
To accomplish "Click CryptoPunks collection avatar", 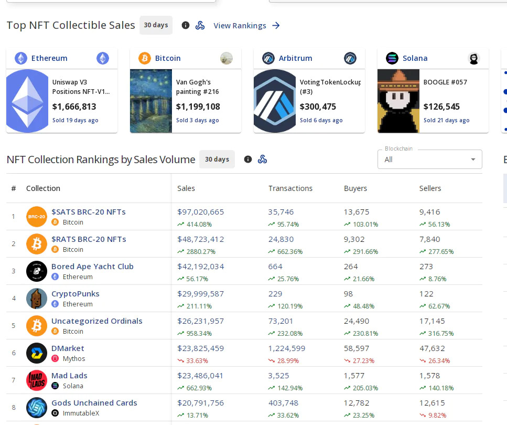I will 37,299.
